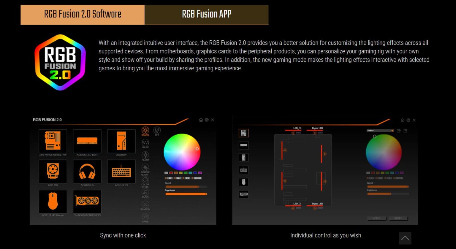Click the home icon in individual-control window
Viewport: 456px width, 249px height.
403,120
